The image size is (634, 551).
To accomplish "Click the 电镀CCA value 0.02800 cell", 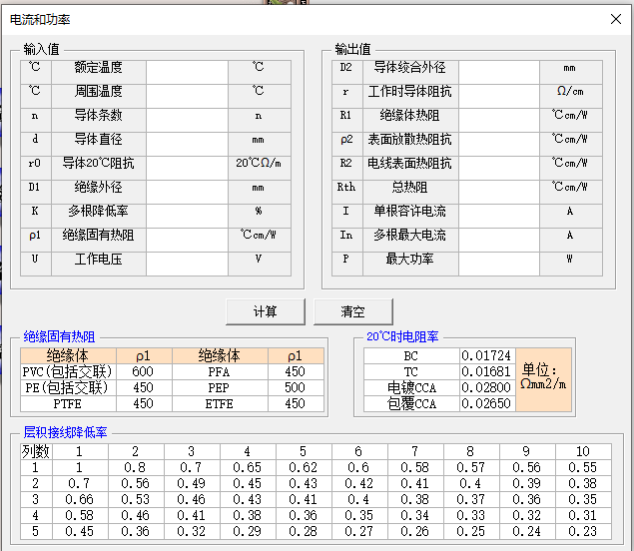I will (x=487, y=388).
